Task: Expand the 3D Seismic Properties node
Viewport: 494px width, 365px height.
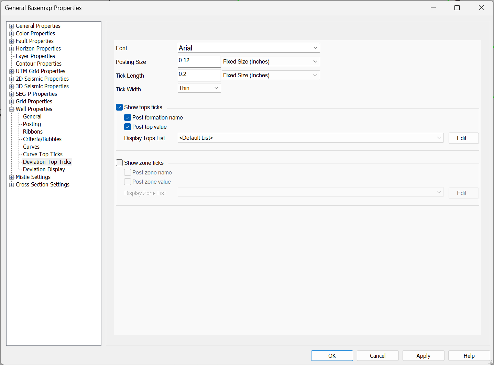Action: (x=12, y=87)
